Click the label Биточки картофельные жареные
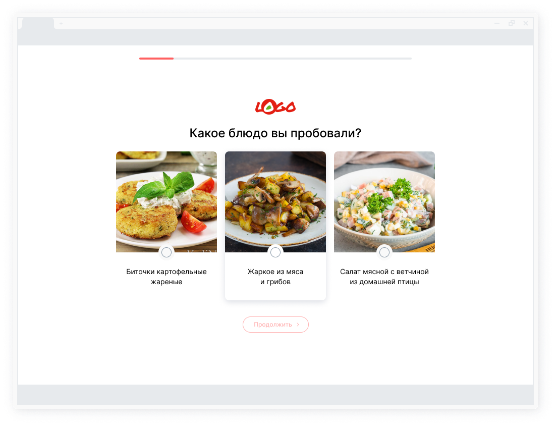 [x=166, y=277]
